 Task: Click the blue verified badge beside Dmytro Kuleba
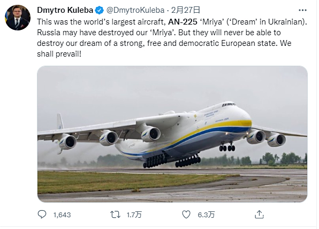100,10
